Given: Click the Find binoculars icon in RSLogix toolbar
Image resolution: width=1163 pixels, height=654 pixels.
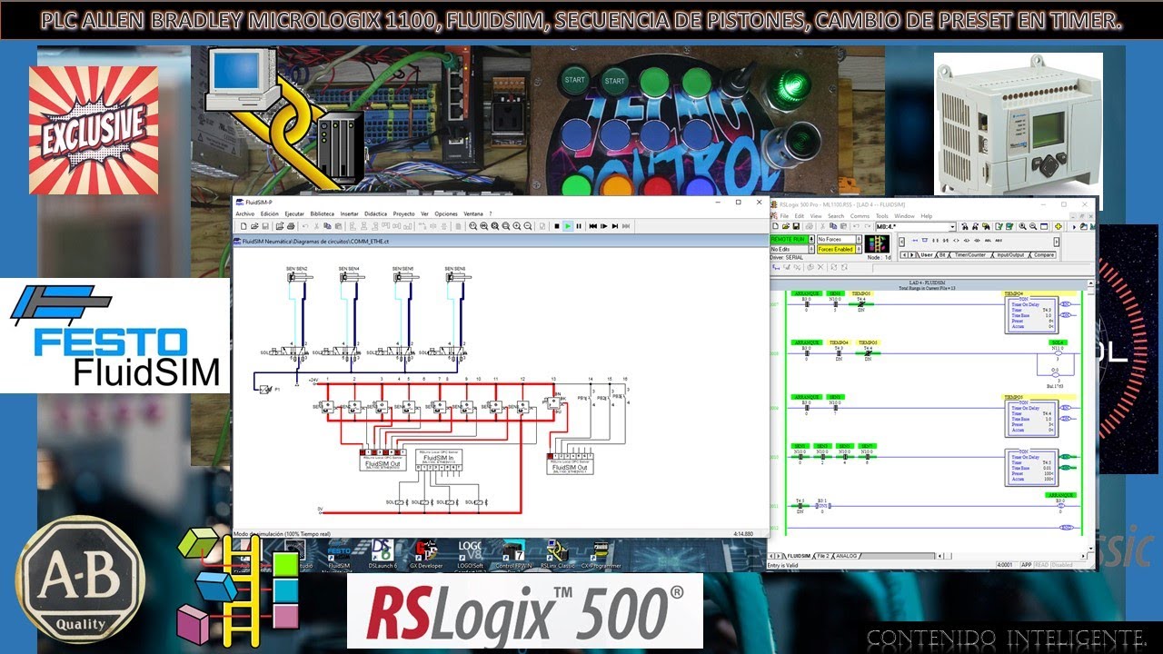Looking at the screenshot, I should (965, 226).
